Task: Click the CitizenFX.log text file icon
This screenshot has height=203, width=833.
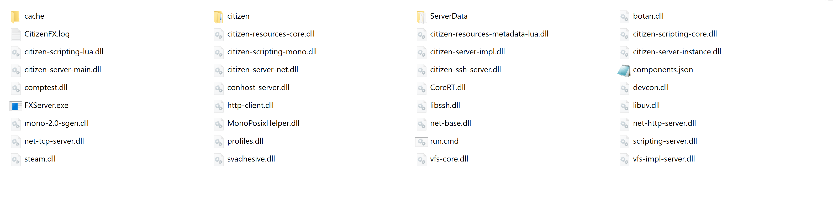Action: pos(15,34)
